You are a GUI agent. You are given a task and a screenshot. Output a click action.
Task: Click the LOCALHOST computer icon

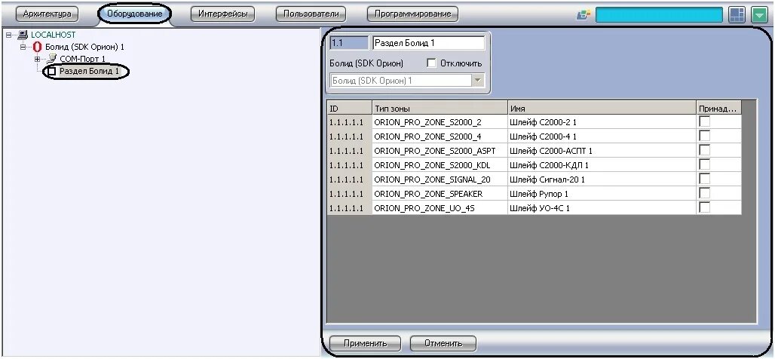click(23, 35)
